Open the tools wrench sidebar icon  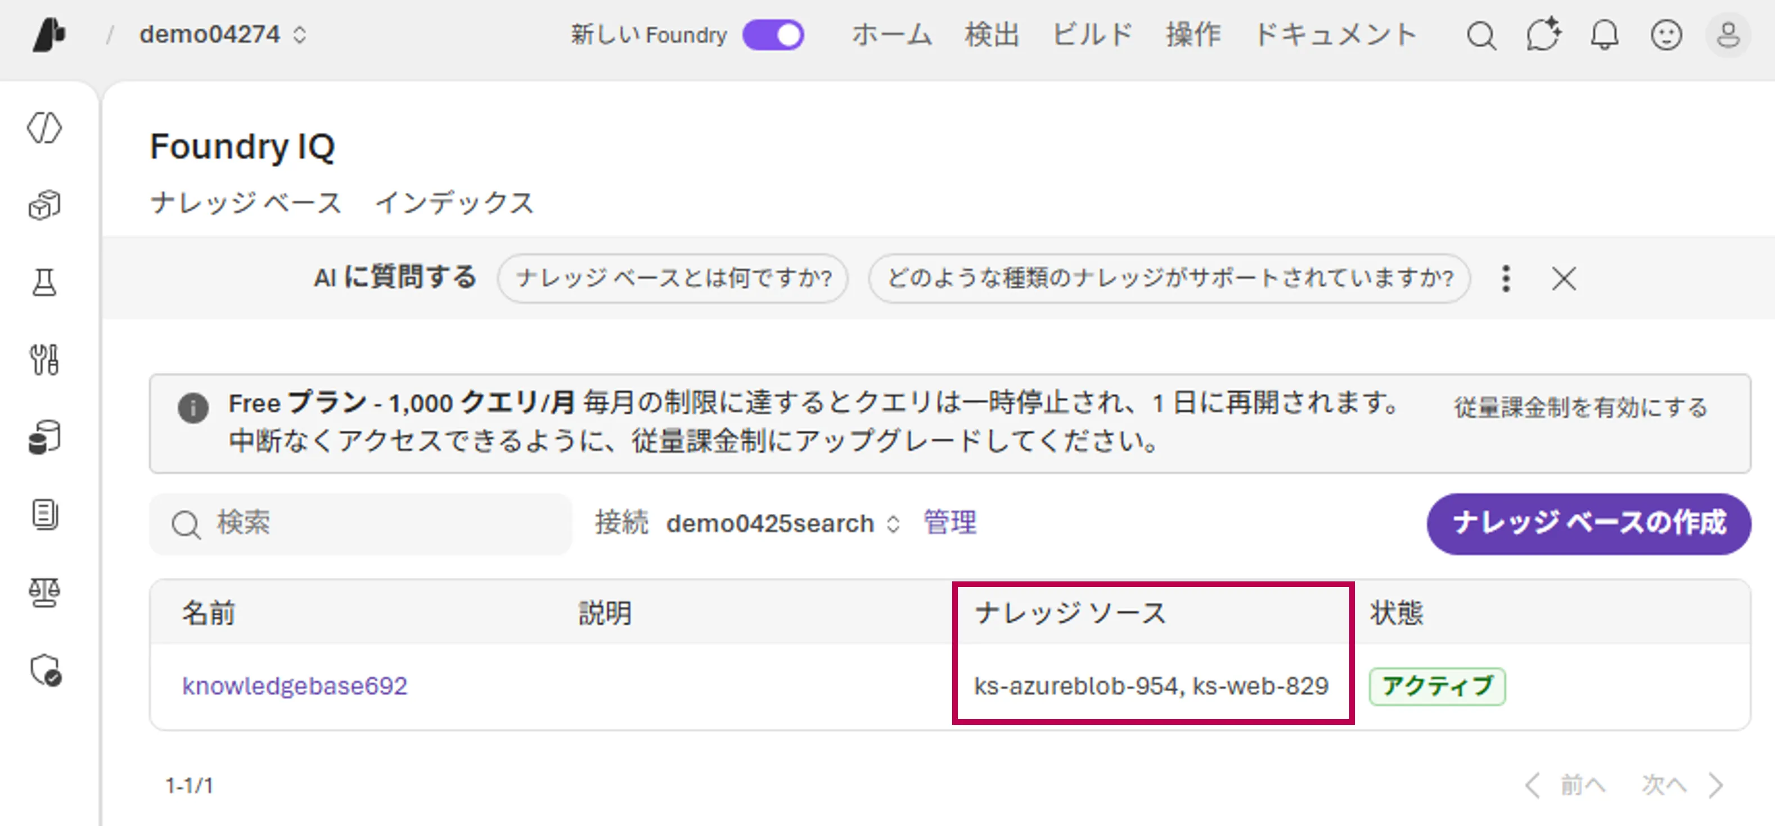pos(45,360)
